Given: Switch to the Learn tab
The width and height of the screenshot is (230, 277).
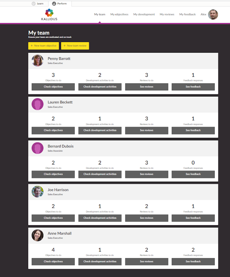Looking at the screenshot, I should [38, 3].
